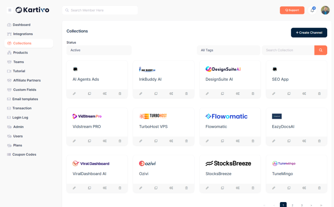
Task: Go to page 2 of collections
Action: 292,205
